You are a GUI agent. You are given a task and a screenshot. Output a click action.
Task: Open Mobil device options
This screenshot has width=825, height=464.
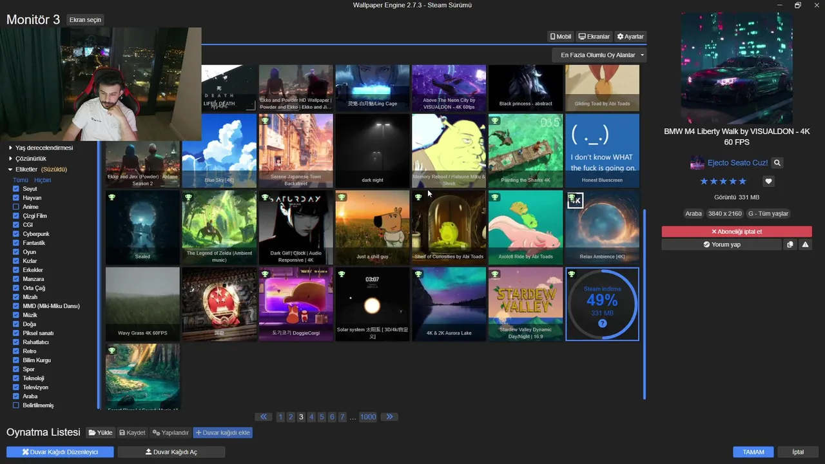pos(560,37)
